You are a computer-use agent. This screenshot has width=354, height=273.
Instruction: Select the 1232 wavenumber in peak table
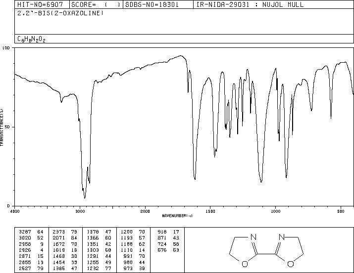click(x=93, y=268)
